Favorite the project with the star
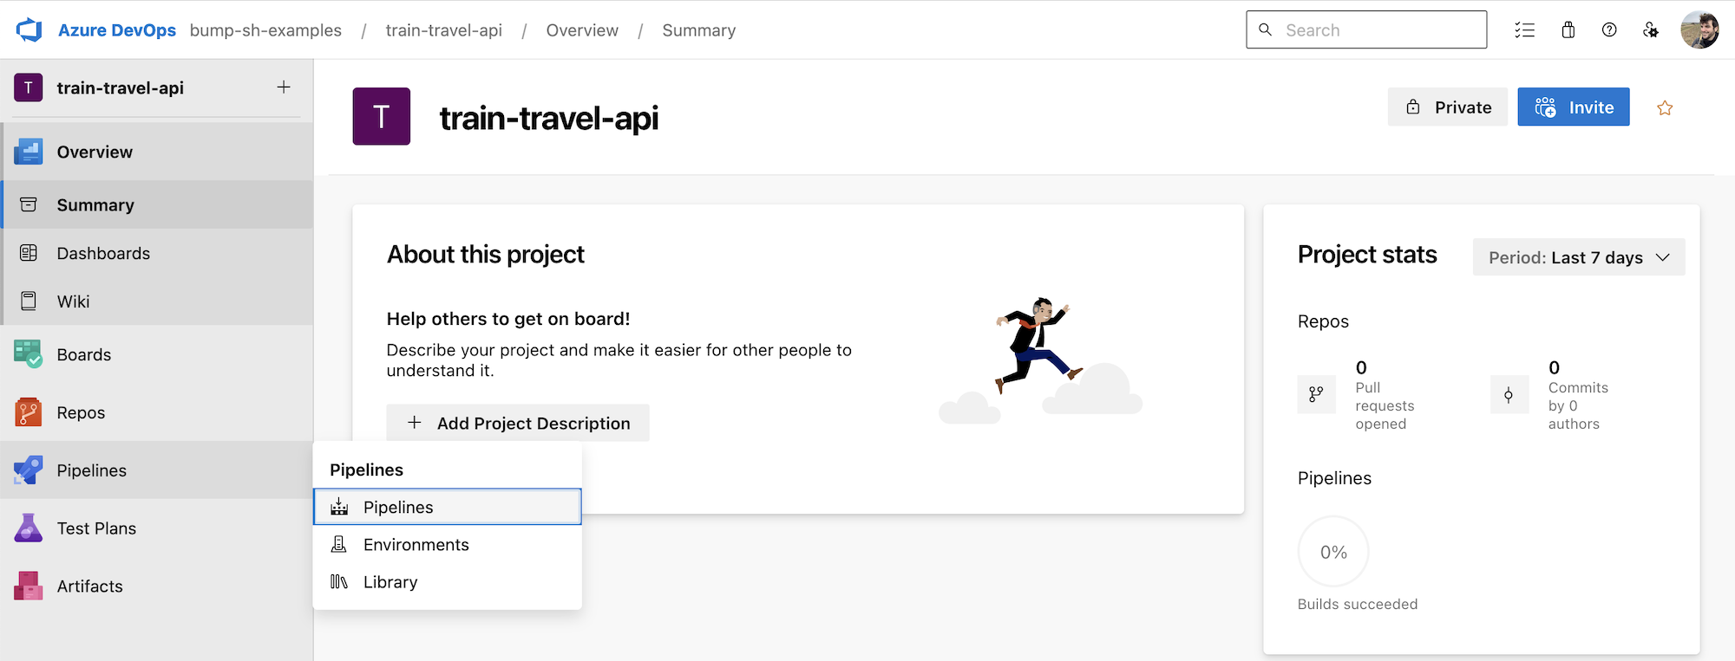The height and width of the screenshot is (661, 1735). [1664, 108]
